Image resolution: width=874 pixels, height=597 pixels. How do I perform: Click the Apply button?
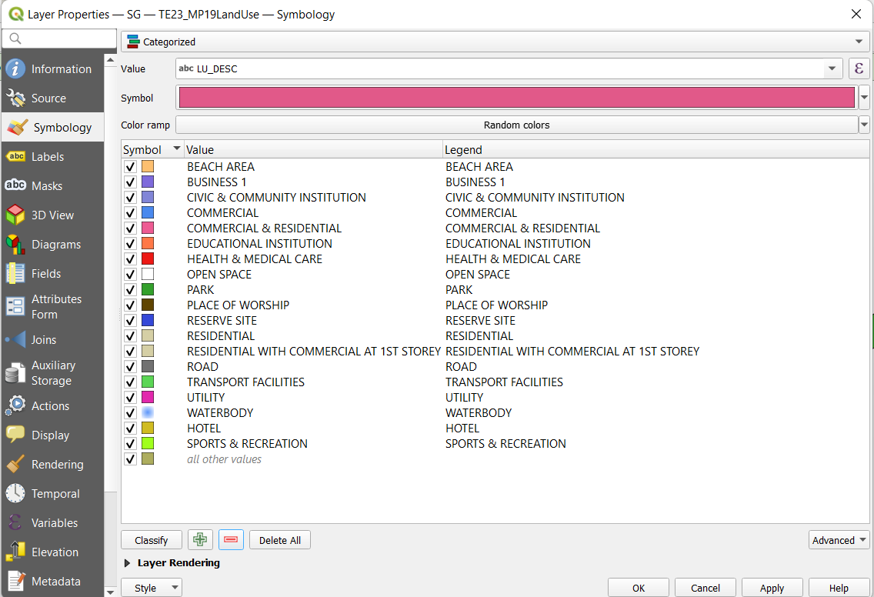coord(772,588)
